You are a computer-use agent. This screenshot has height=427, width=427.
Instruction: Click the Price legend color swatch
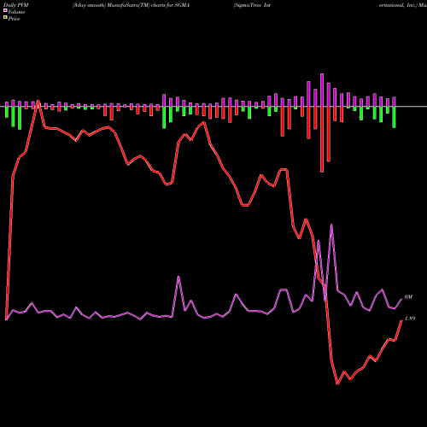click(x=5, y=18)
